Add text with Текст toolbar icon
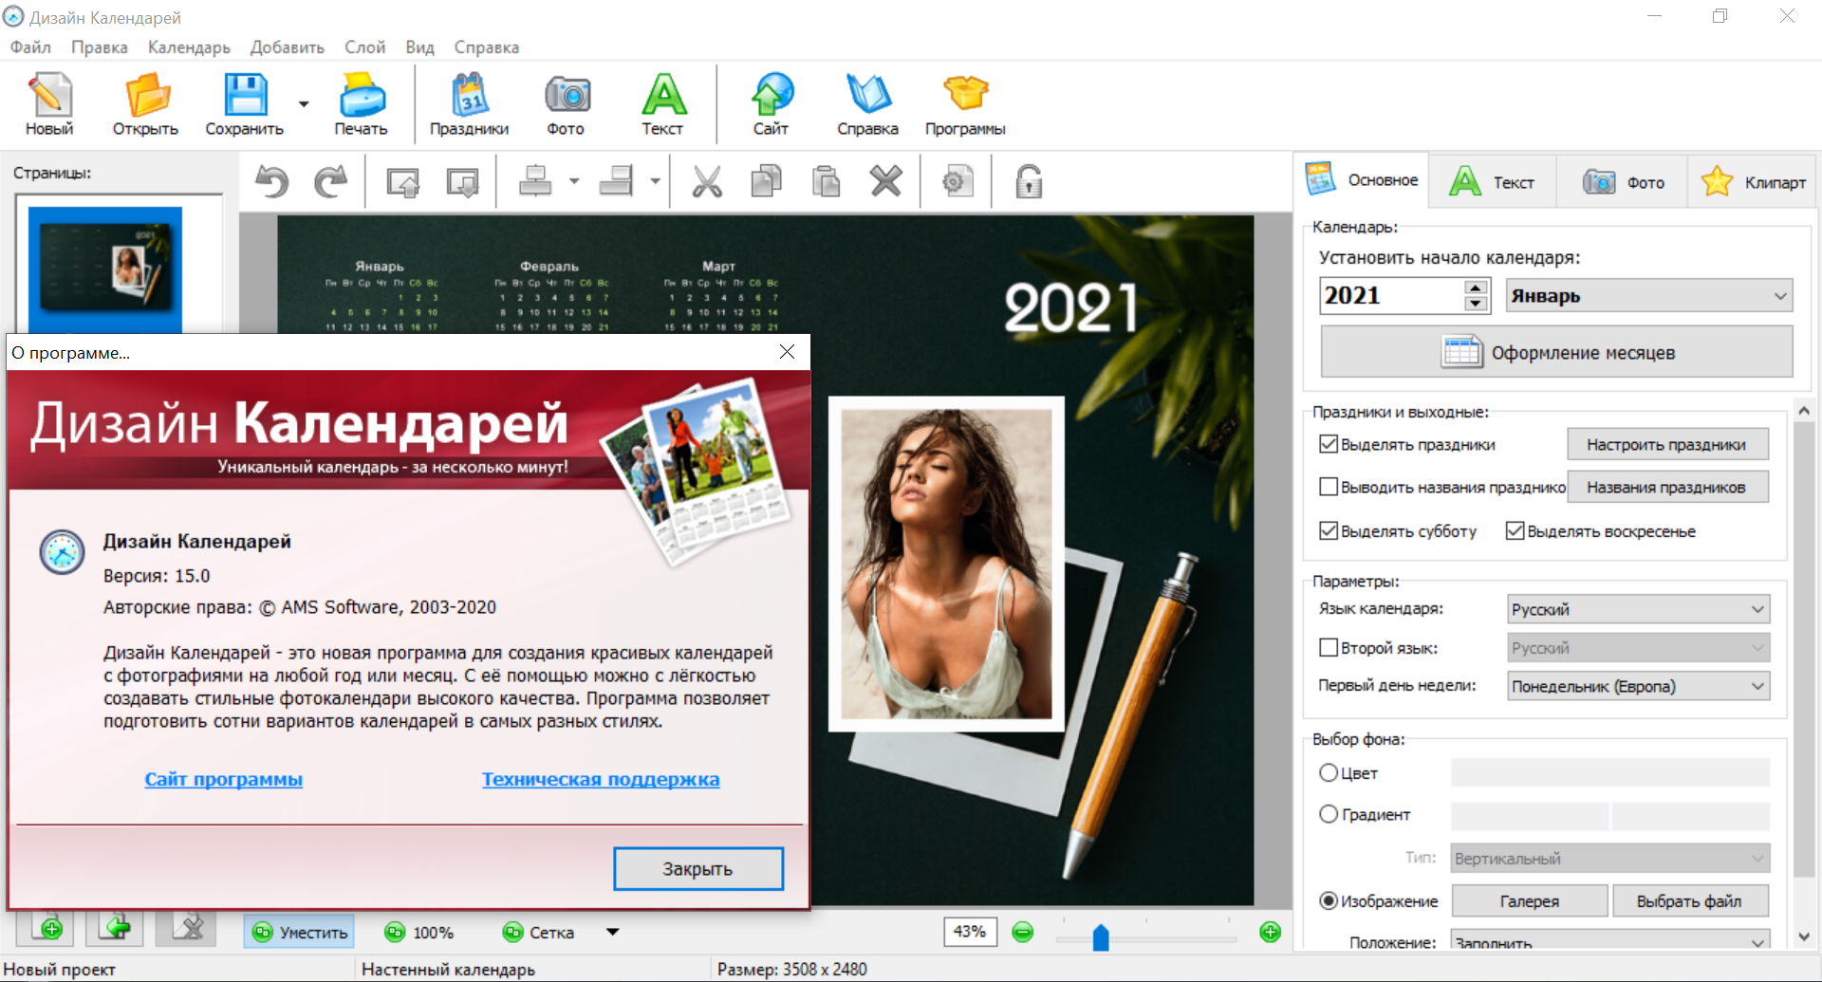The height and width of the screenshot is (982, 1822). tap(662, 104)
